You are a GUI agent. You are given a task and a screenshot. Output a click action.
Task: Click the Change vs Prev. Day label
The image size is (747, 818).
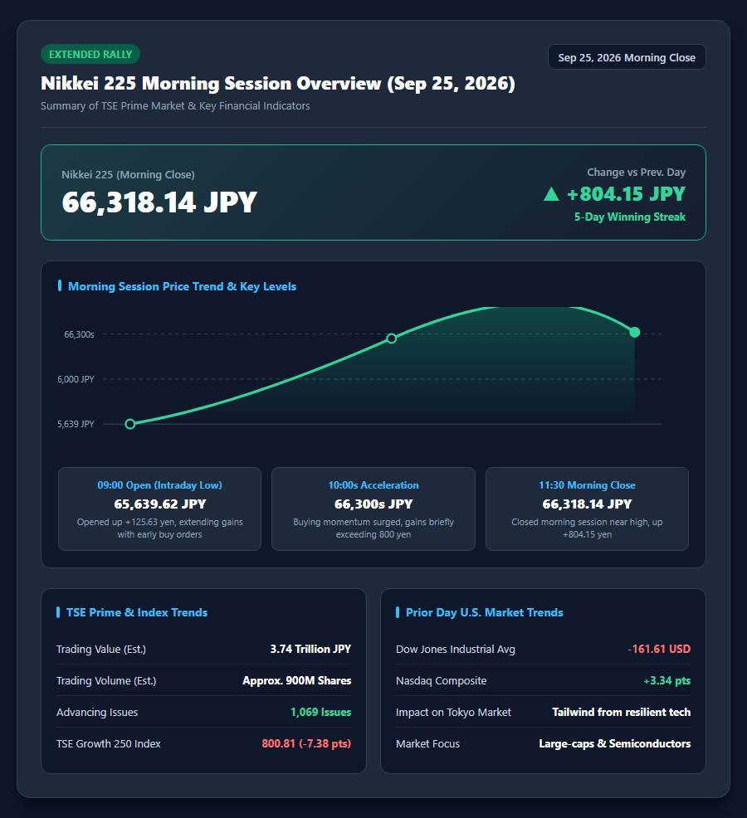[x=636, y=173]
